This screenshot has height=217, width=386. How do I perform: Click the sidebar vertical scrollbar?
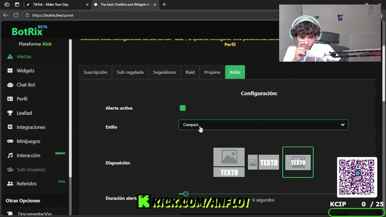click(70, 108)
